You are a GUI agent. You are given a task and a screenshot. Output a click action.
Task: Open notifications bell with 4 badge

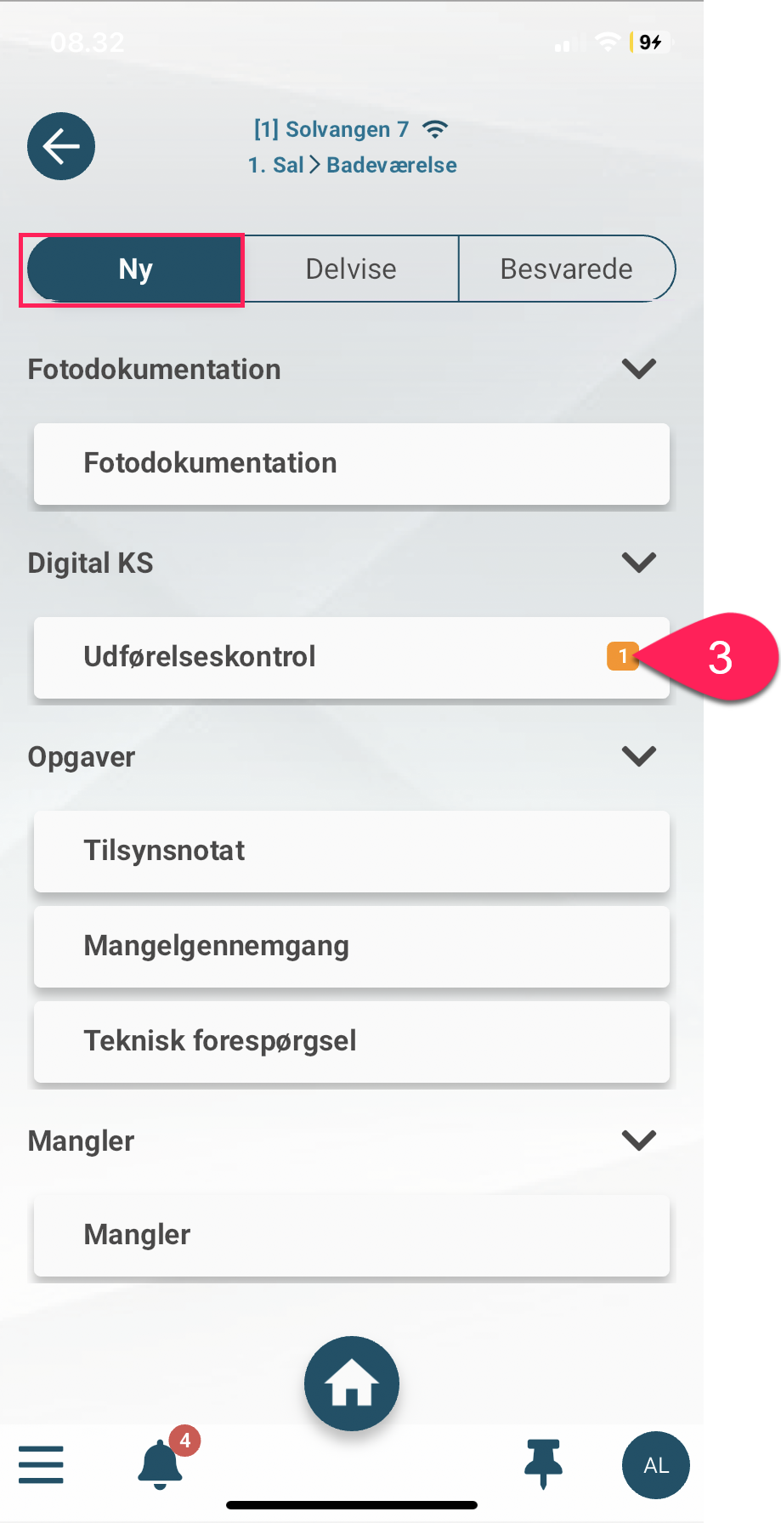[161, 1462]
